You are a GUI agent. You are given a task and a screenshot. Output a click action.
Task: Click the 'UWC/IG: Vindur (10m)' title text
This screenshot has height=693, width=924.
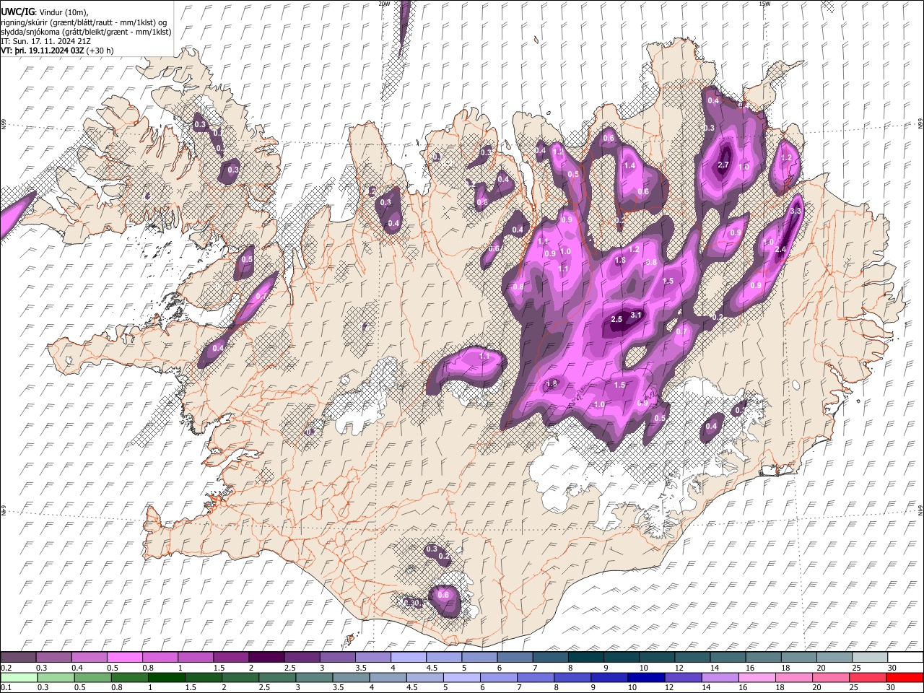(45, 12)
